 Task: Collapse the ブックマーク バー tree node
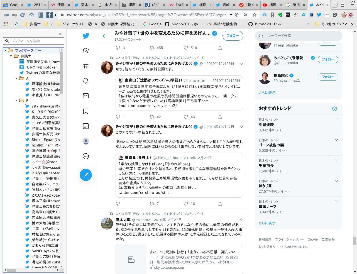tap(5, 50)
